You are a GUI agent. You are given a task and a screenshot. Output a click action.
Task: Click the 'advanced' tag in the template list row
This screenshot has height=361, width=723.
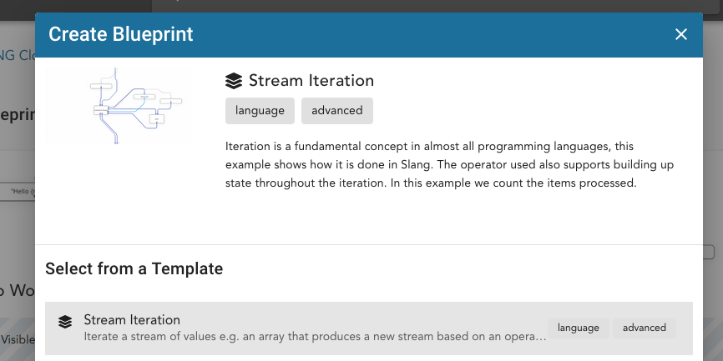pyautogui.click(x=645, y=328)
